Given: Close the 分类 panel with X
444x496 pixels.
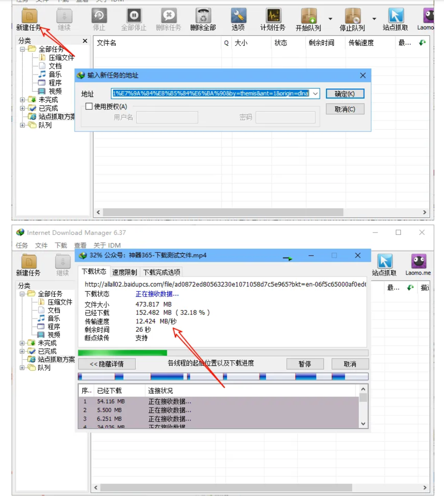Looking at the screenshot, I should click(85, 41).
